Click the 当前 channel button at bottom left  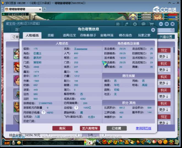7,143
